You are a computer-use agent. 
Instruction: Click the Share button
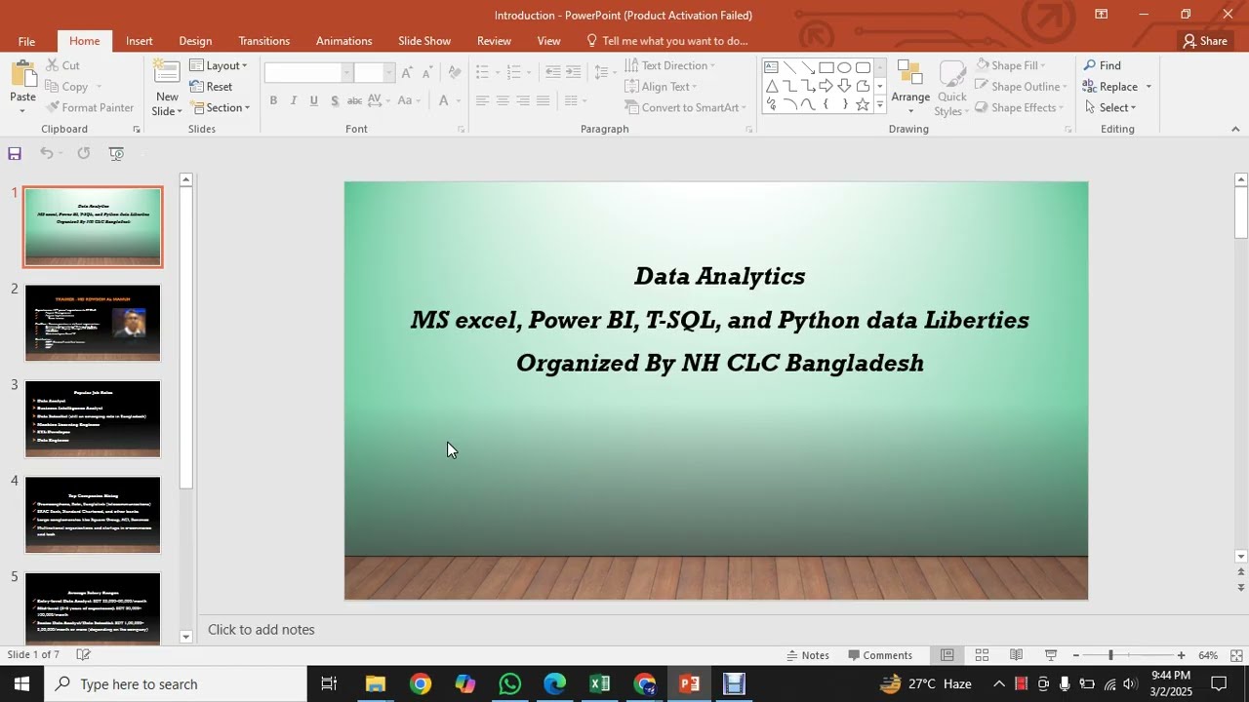(x=1204, y=41)
